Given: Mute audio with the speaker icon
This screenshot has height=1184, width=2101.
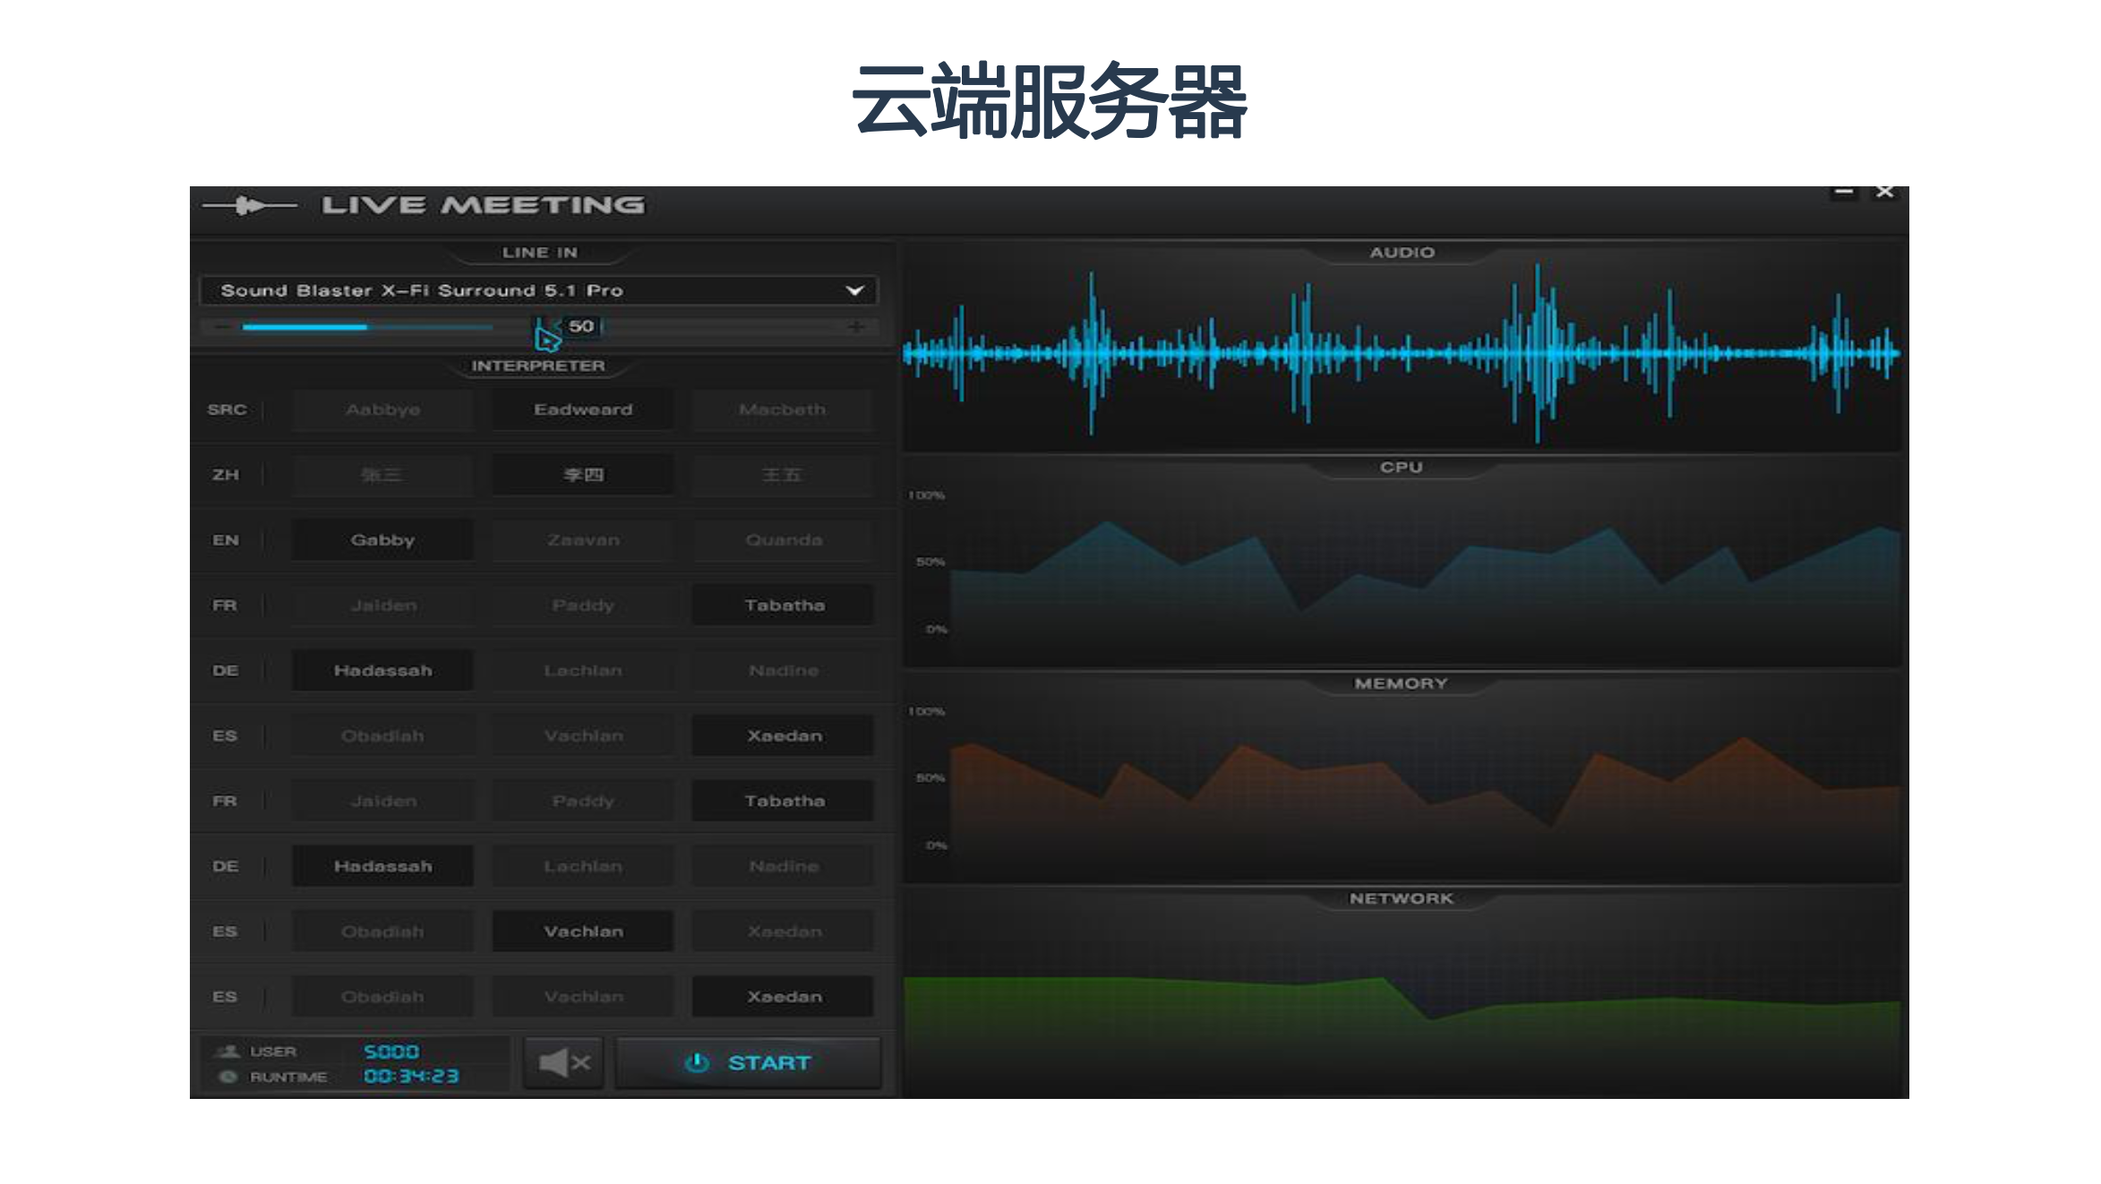Looking at the screenshot, I should (x=563, y=1063).
